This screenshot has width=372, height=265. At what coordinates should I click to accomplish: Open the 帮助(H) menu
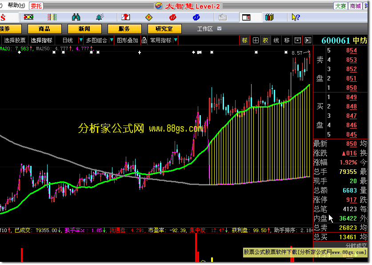pos(16,5)
